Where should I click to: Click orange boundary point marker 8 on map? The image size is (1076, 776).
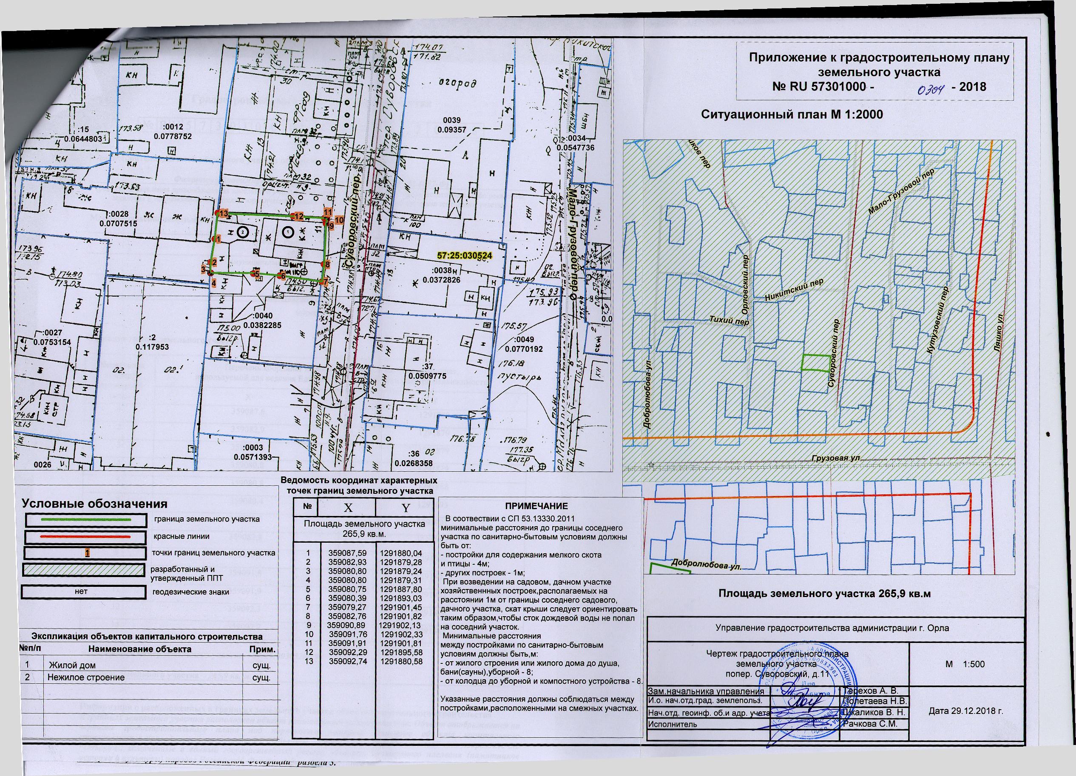click(327, 264)
